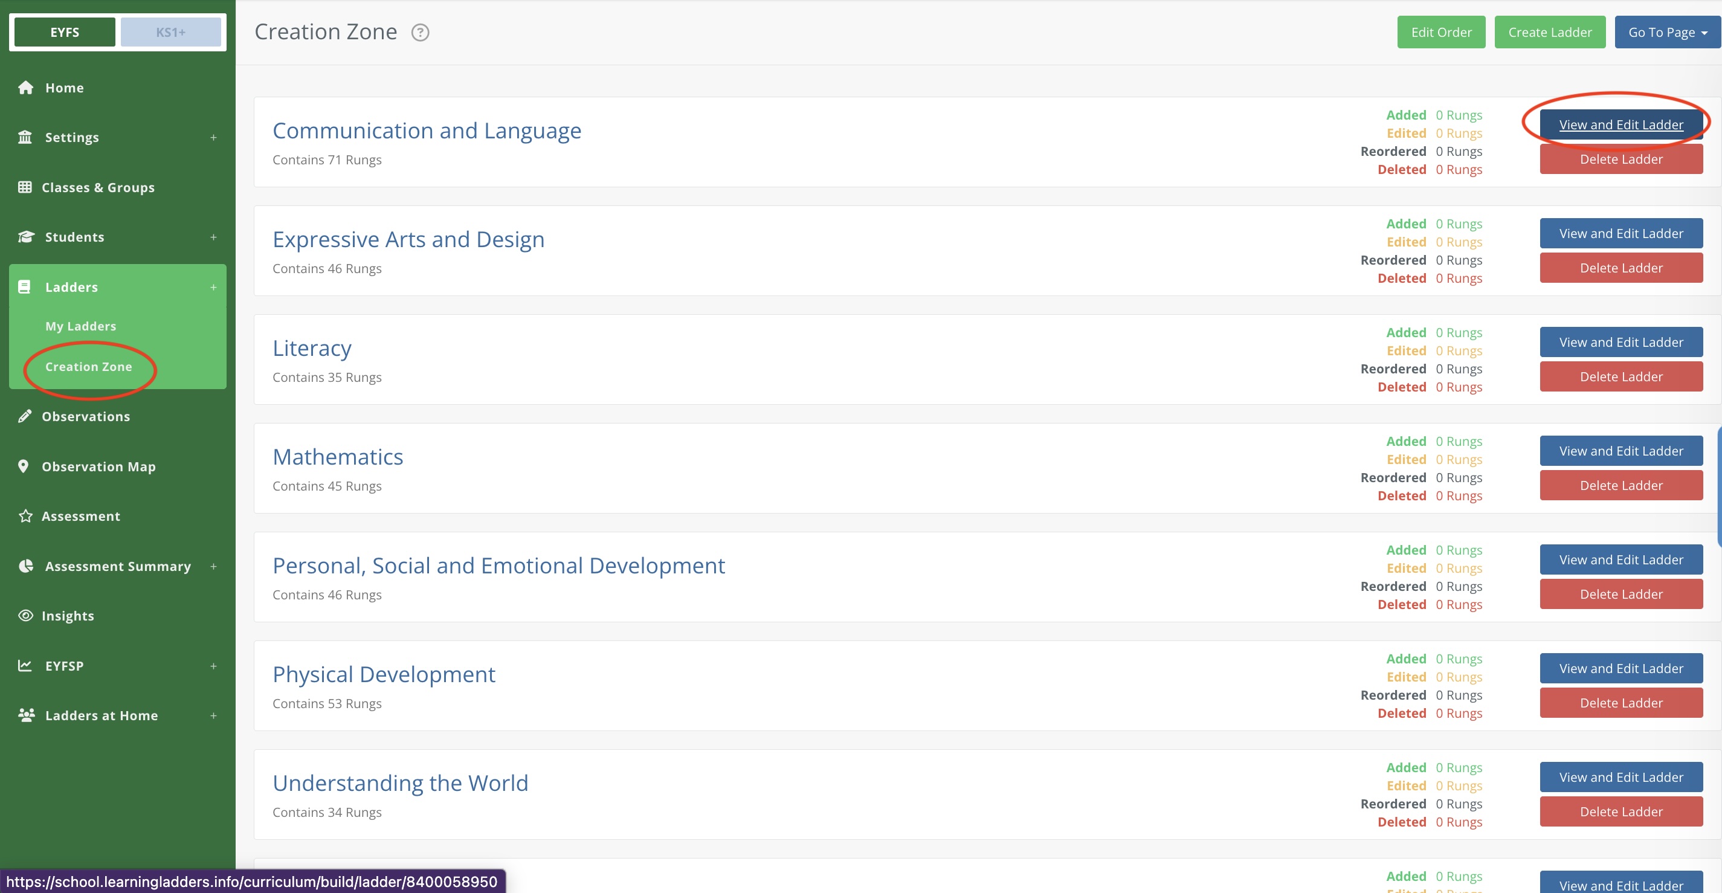Select My Ladders in the sidebar

(x=80, y=326)
